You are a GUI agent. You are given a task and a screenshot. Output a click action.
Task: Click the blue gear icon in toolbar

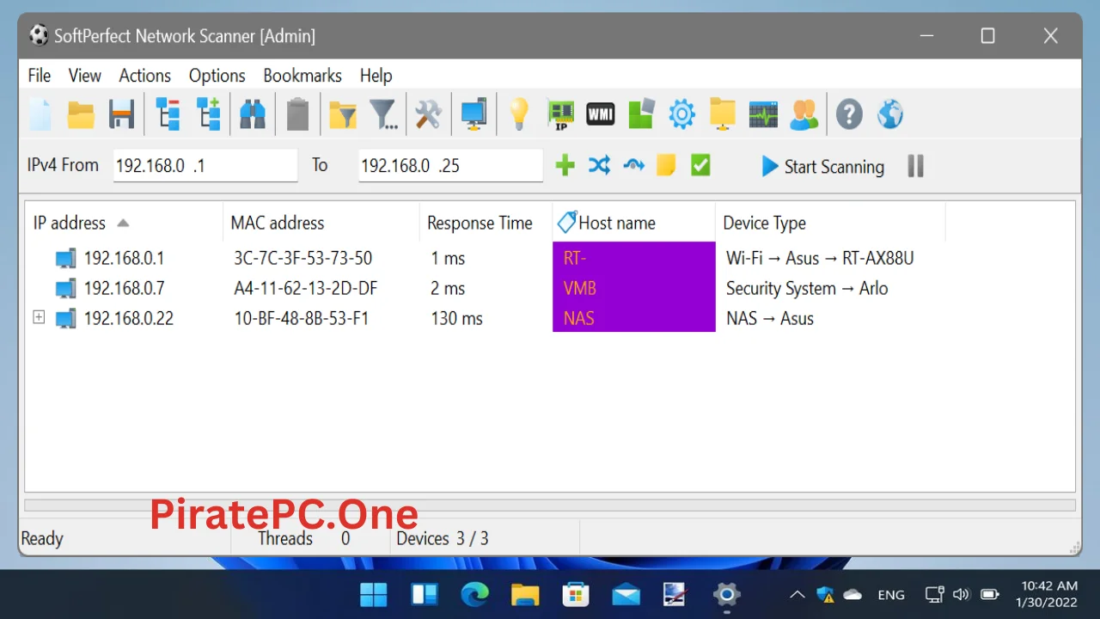tap(681, 114)
